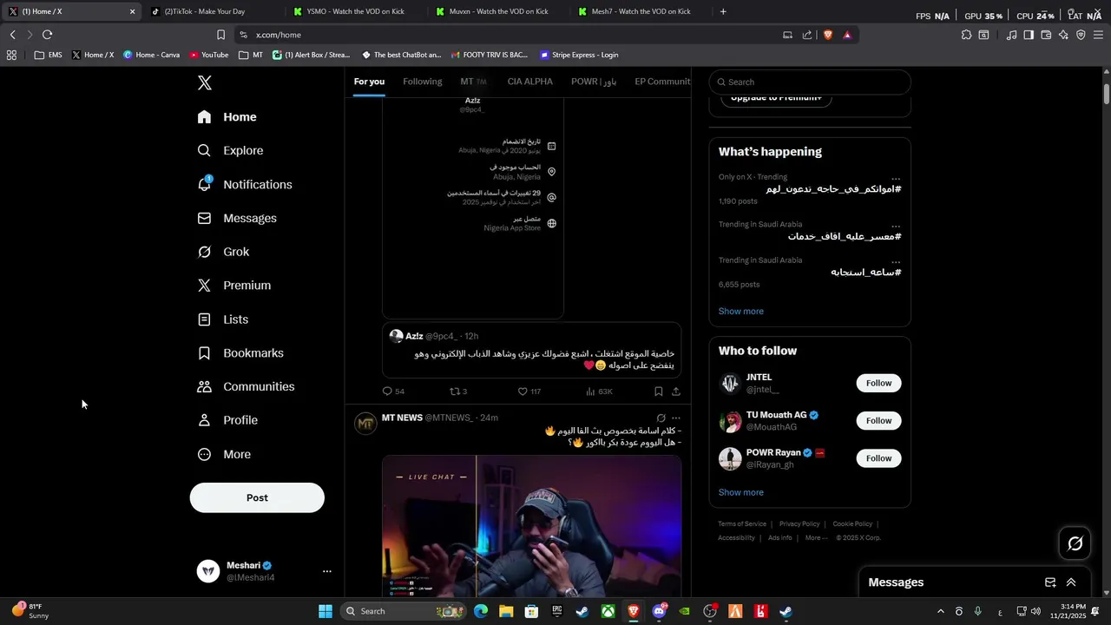Screen dimensions: 1111x625
Task: Reply to Az!z's post with comment icon
Action: tap(387, 391)
